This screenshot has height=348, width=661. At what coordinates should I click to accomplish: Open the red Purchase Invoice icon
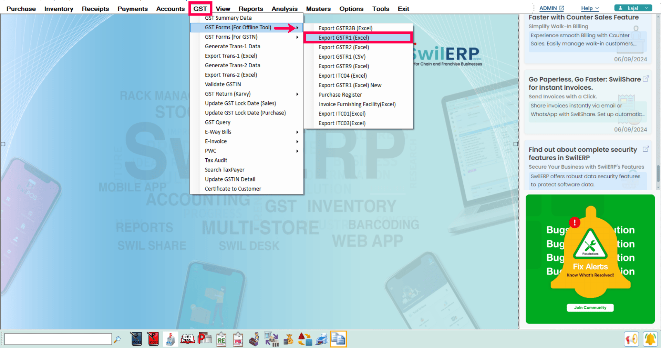(153, 339)
